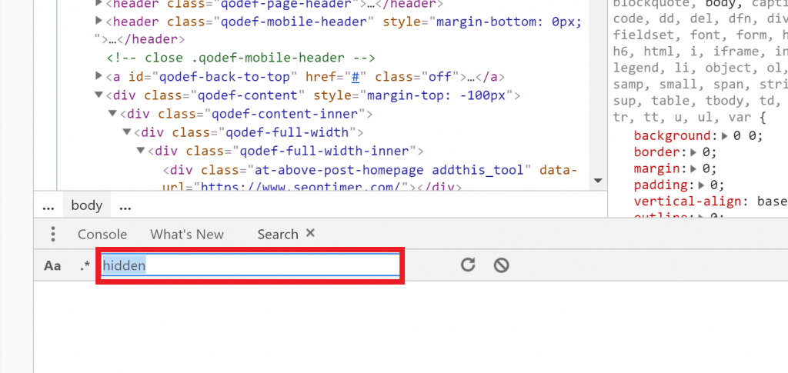Switch to the Console tab
The image size is (788, 373).
point(102,234)
